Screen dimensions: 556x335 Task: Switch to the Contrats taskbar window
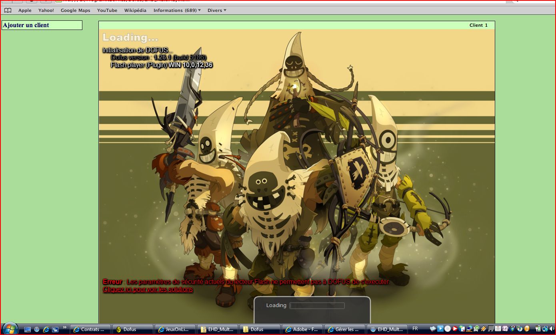tap(90, 329)
